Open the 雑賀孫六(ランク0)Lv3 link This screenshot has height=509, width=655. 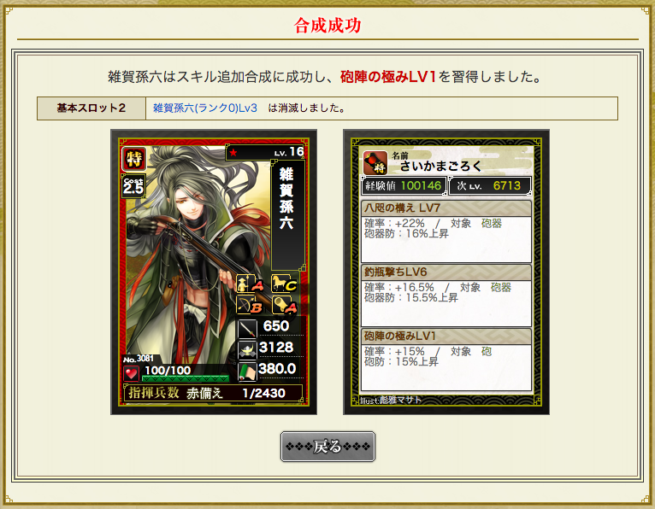(x=205, y=108)
